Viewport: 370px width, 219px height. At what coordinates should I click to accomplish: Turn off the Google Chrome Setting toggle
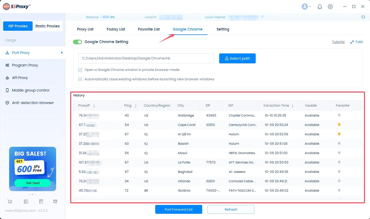(77, 42)
